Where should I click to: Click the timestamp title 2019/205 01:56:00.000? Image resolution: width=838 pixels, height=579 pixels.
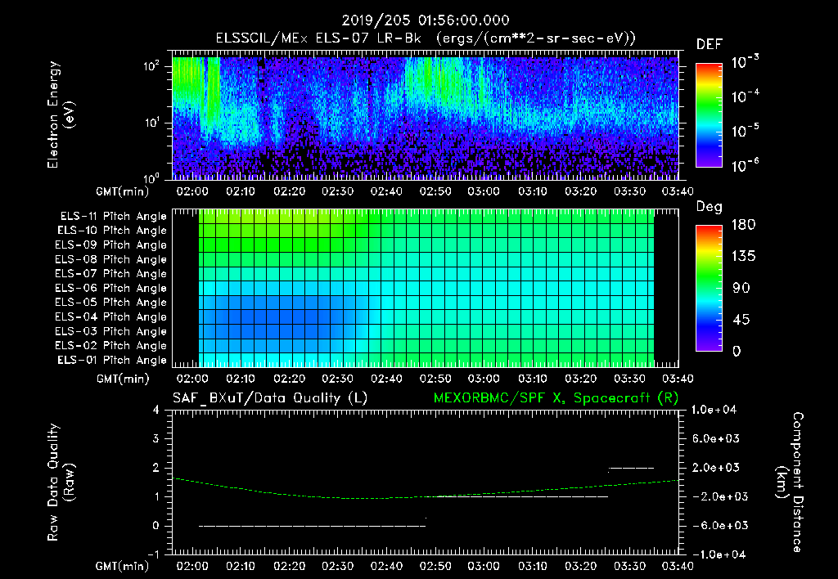pos(426,20)
